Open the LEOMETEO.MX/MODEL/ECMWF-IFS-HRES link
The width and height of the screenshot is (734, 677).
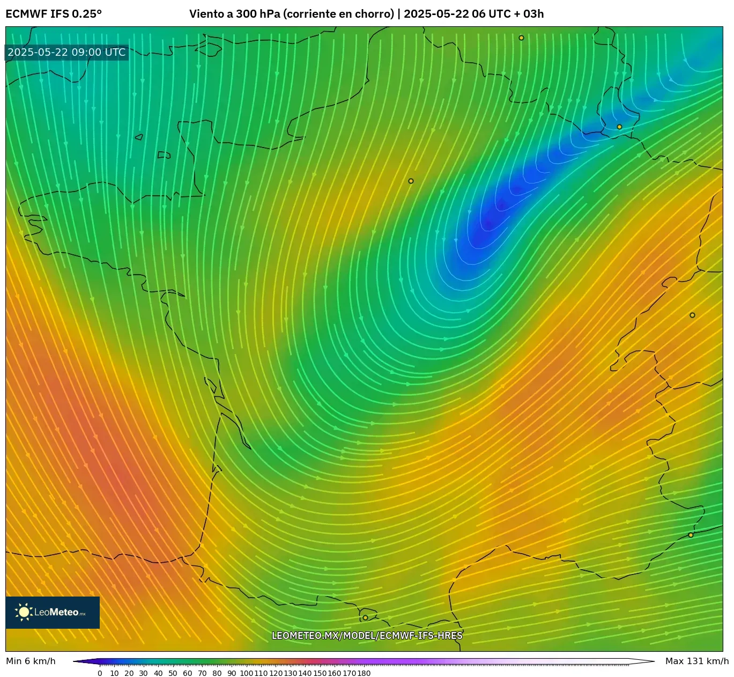coord(367,636)
